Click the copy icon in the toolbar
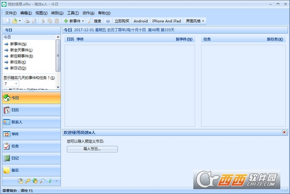Screen dimensions: 290x194 click(x=50, y=21)
